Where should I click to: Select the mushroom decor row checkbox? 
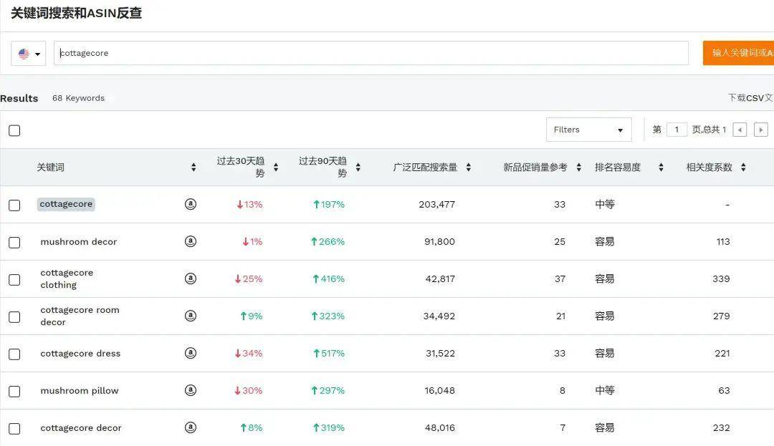point(14,242)
